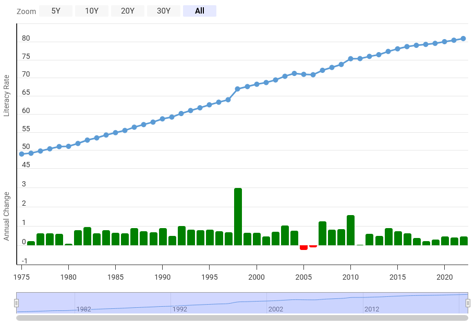Click the 2015 x-axis label
475x326 pixels.
point(397,277)
